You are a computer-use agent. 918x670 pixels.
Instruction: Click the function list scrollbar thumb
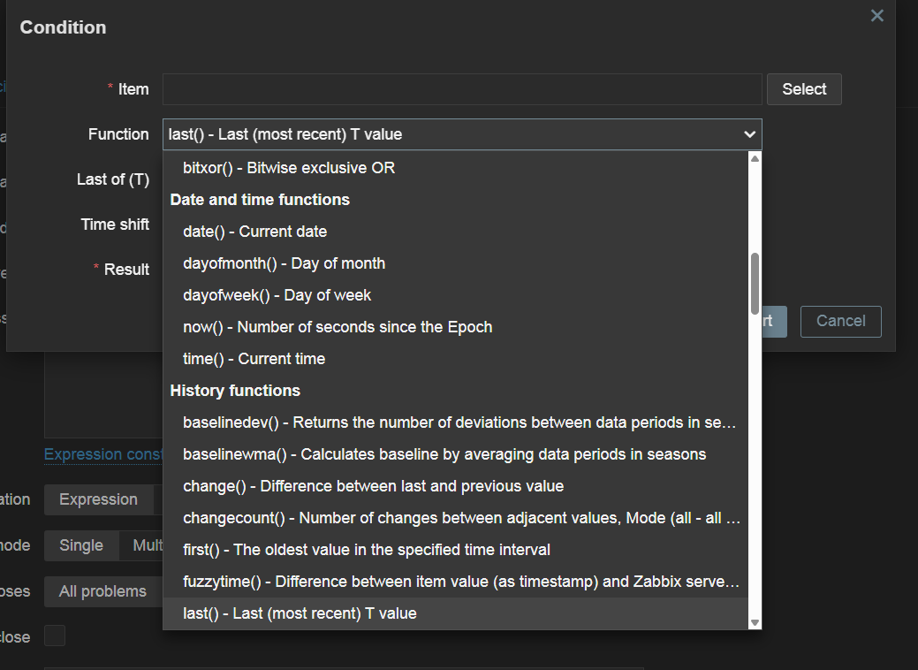(755, 284)
